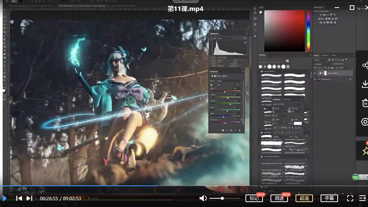The height and width of the screenshot is (207, 368).
Task: Click the Yellows slider handle in Properties
Action: (228, 98)
